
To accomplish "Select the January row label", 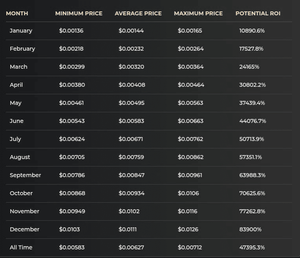I will coord(21,31).
